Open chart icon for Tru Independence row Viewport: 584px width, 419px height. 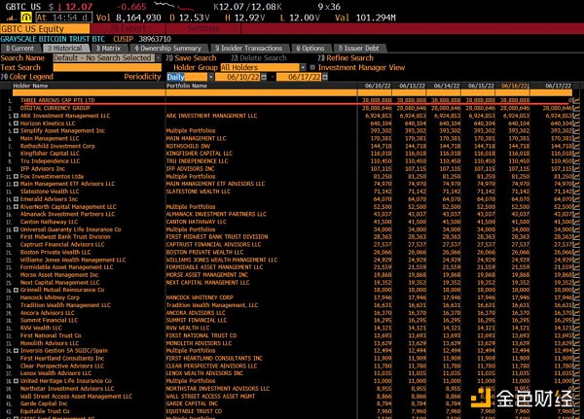576,161
